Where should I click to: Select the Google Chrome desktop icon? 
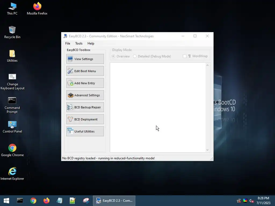coord(12,150)
